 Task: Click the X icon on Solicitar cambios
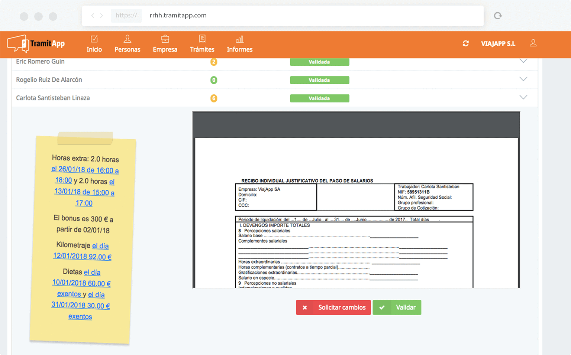305,307
